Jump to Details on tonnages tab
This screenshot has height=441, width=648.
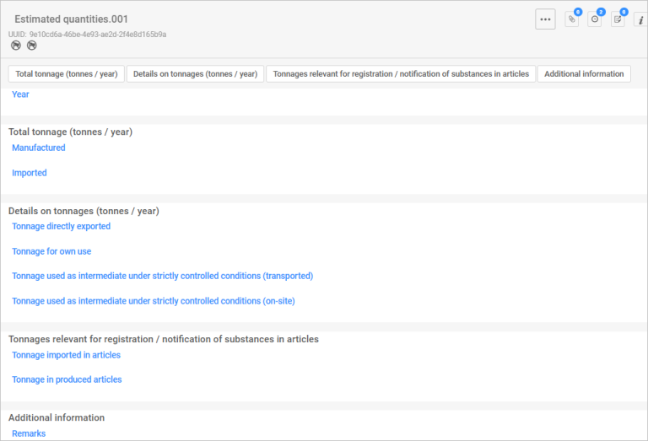pyautogui.click(x=195, y=74)
